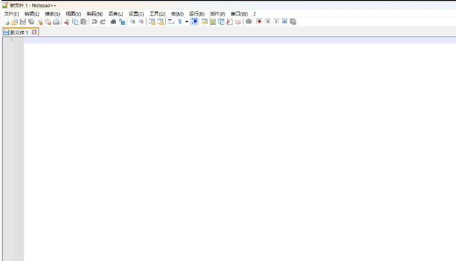
Task: Click the New file toolbar icon
Action: point(7,21)
